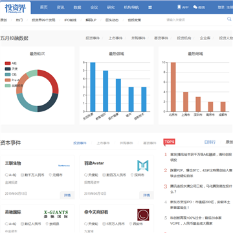Click round-stage icon beside 天使轮 in 羽迹Avatar card
233x233 pixels.
point(86,175)
